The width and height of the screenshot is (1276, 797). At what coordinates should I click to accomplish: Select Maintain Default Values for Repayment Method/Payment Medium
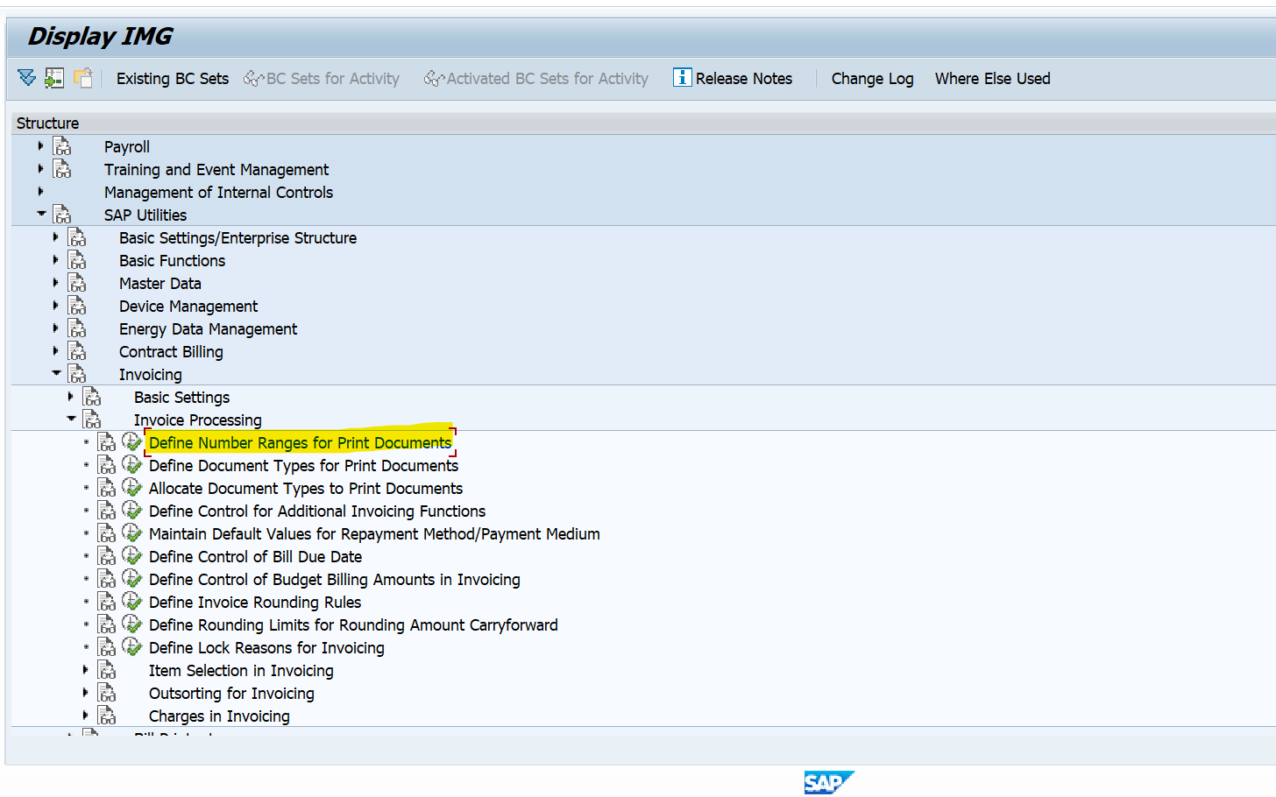374,533
